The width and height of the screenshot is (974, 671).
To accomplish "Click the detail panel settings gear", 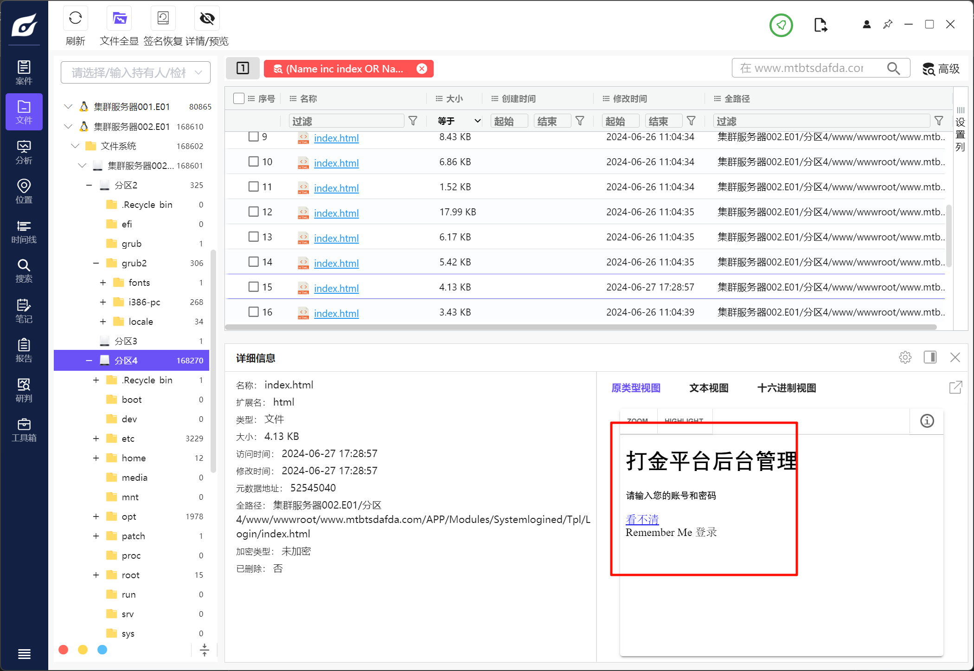I will point(905,357).
